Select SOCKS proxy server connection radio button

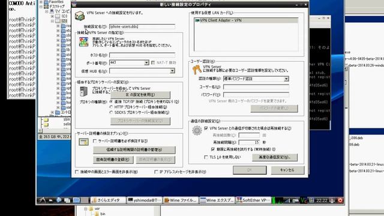pos(111,112)
